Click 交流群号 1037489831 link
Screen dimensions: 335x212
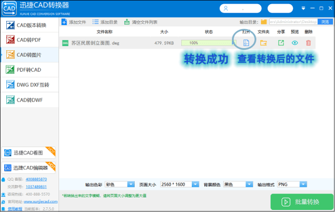(36, 187)
